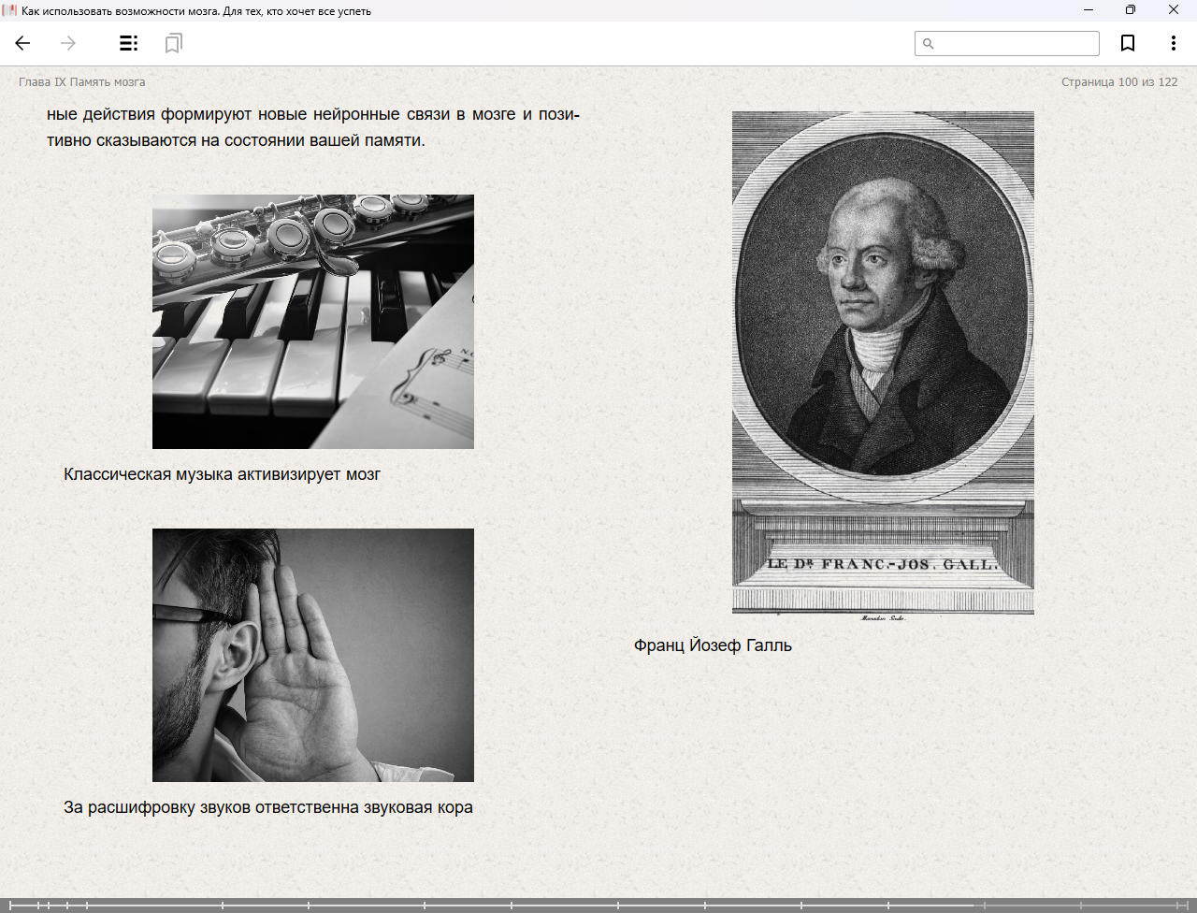Click the page indicator "Страница 100 из 122"

[x=1119, y=82]
